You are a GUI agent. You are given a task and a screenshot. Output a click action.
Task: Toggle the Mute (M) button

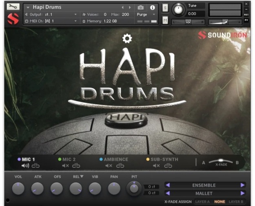click(165, 20)
